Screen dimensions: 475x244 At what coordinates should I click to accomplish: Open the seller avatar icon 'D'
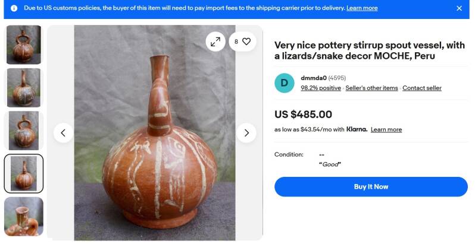coord(285,83)
